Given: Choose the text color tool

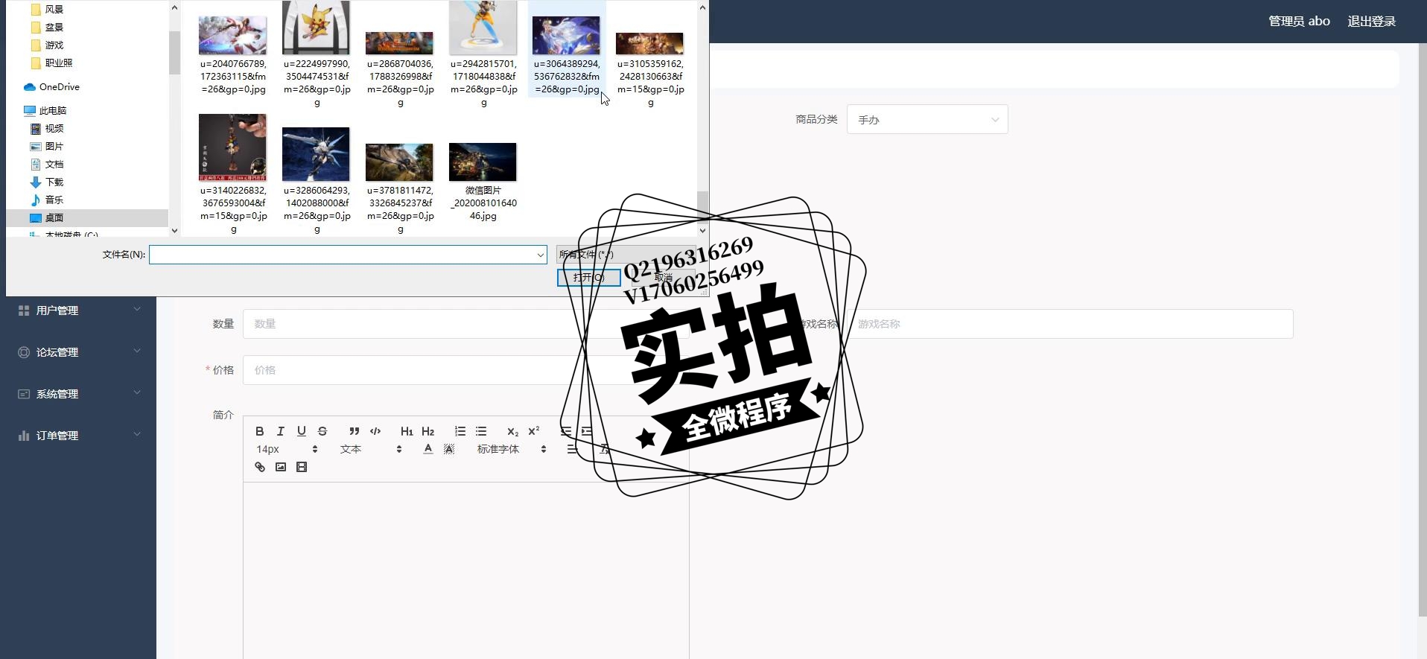Looking at the screenshot, I should pyautogui.click(x=428, y=449).
